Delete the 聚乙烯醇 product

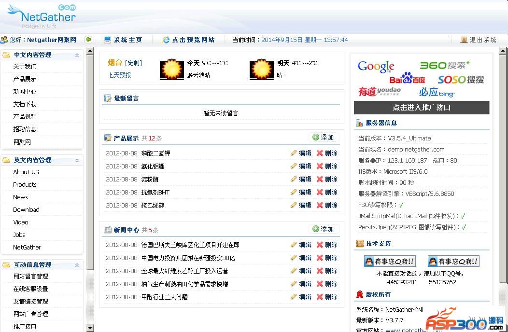tap(327, 205)
